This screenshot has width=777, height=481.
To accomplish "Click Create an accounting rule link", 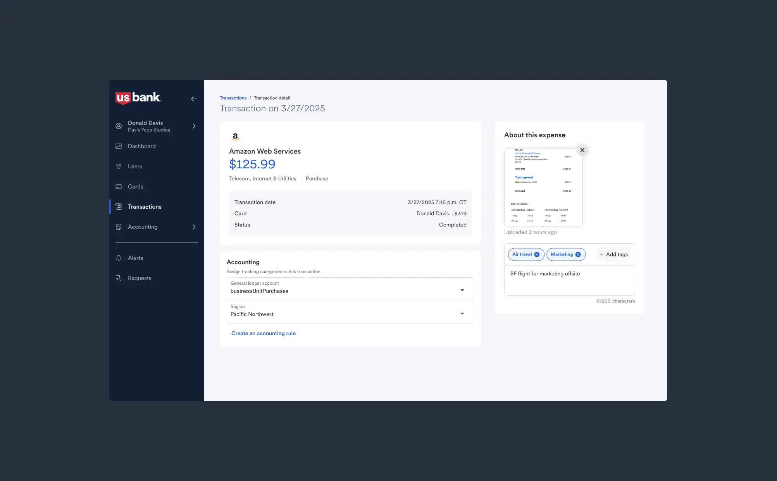I will point(263,333).
